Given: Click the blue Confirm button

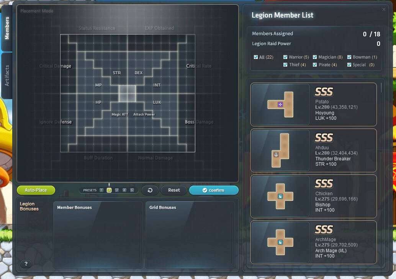Looking at the screenshot, I should [x=214, y=190].
